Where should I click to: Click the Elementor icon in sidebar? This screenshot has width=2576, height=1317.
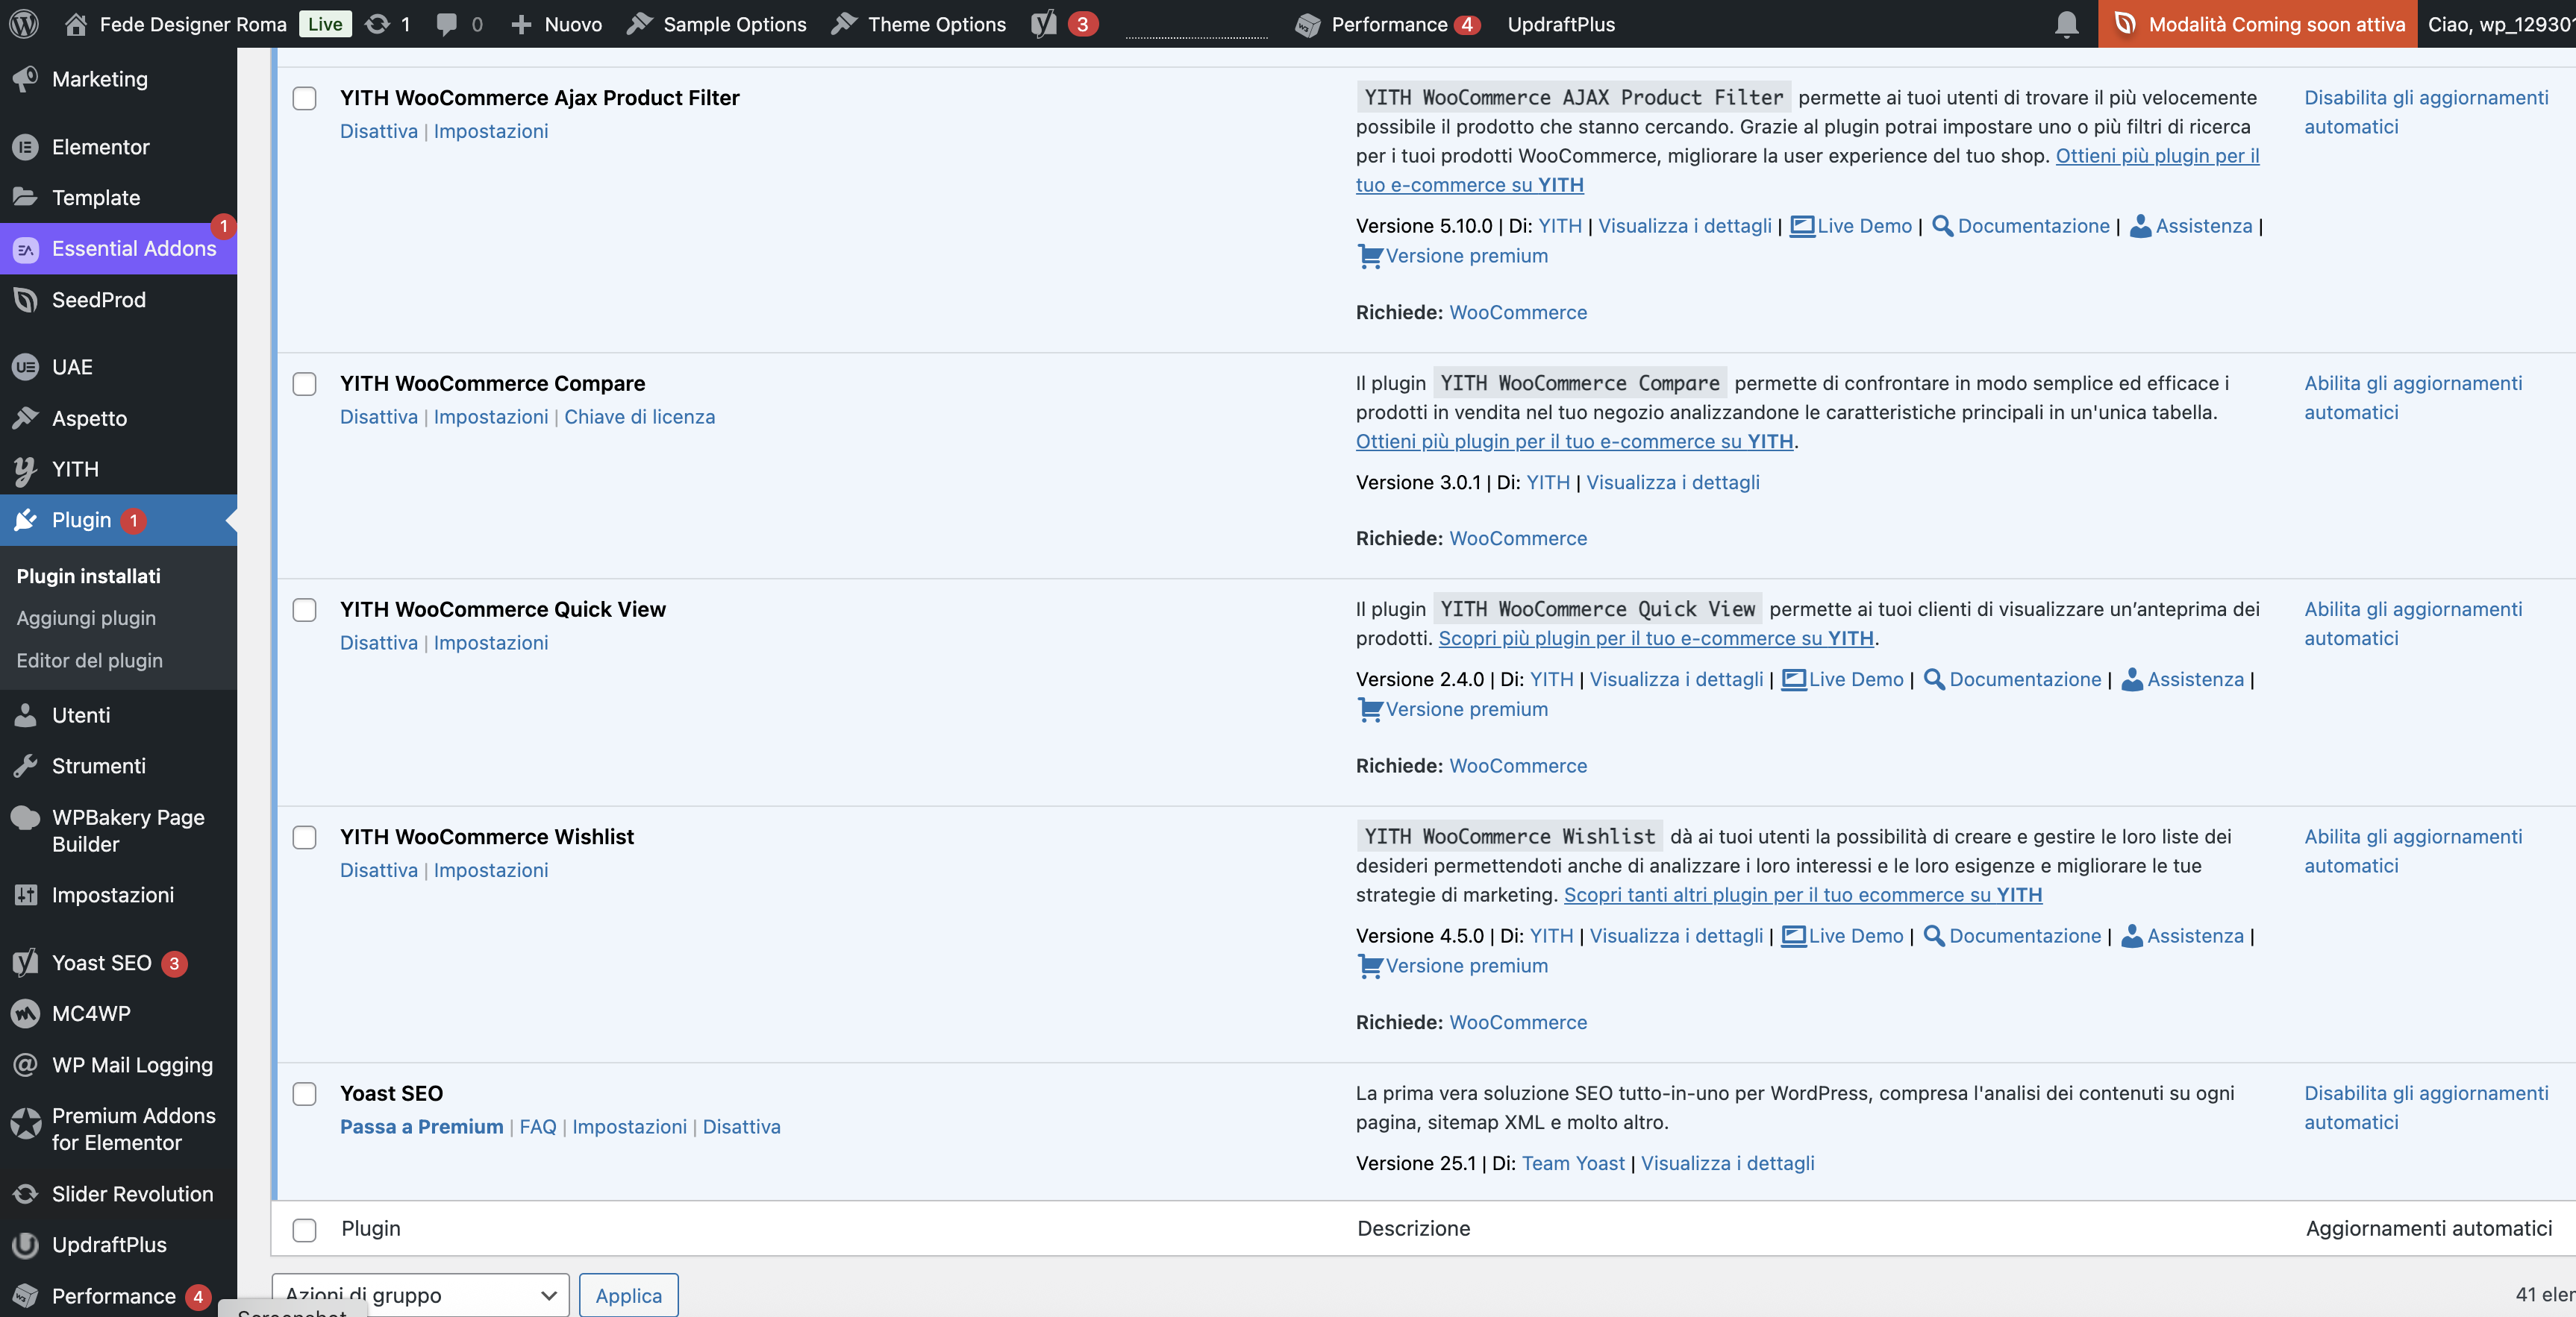pyautogui.click(x=26, y=147)
